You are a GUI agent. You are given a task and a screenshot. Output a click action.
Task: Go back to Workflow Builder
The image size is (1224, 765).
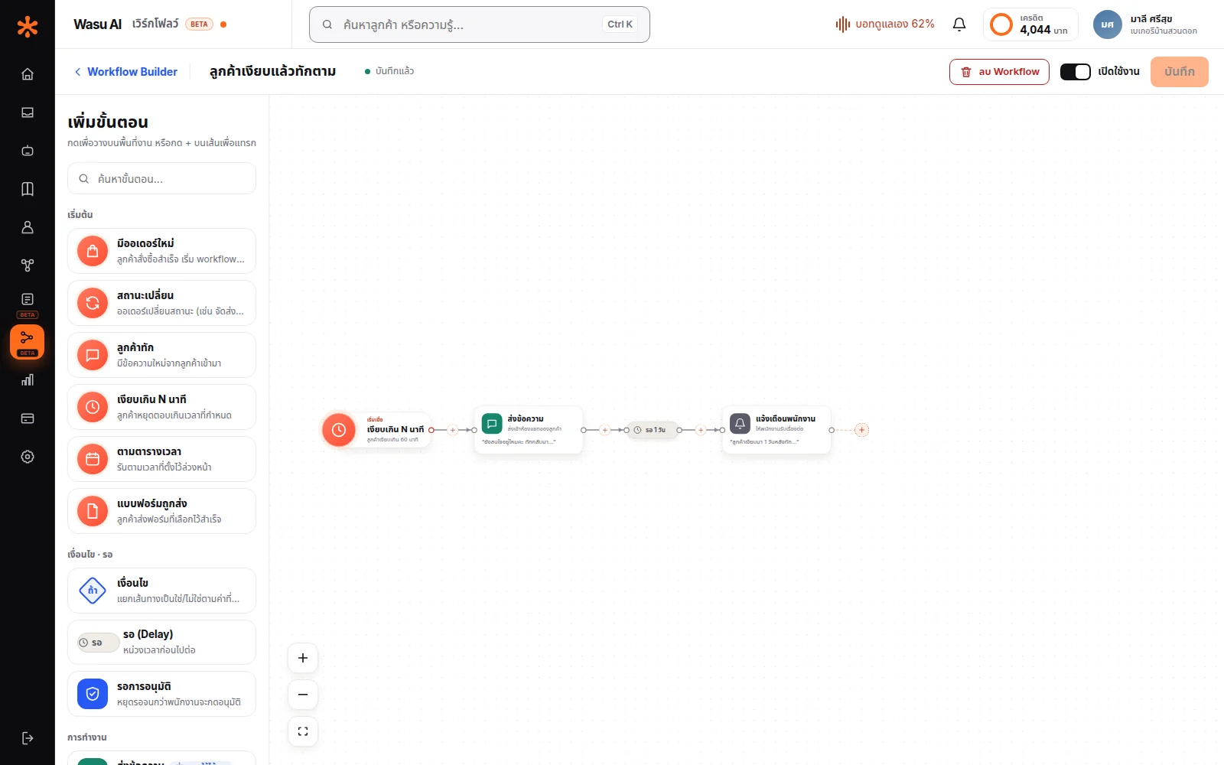[x=125, y=72]
